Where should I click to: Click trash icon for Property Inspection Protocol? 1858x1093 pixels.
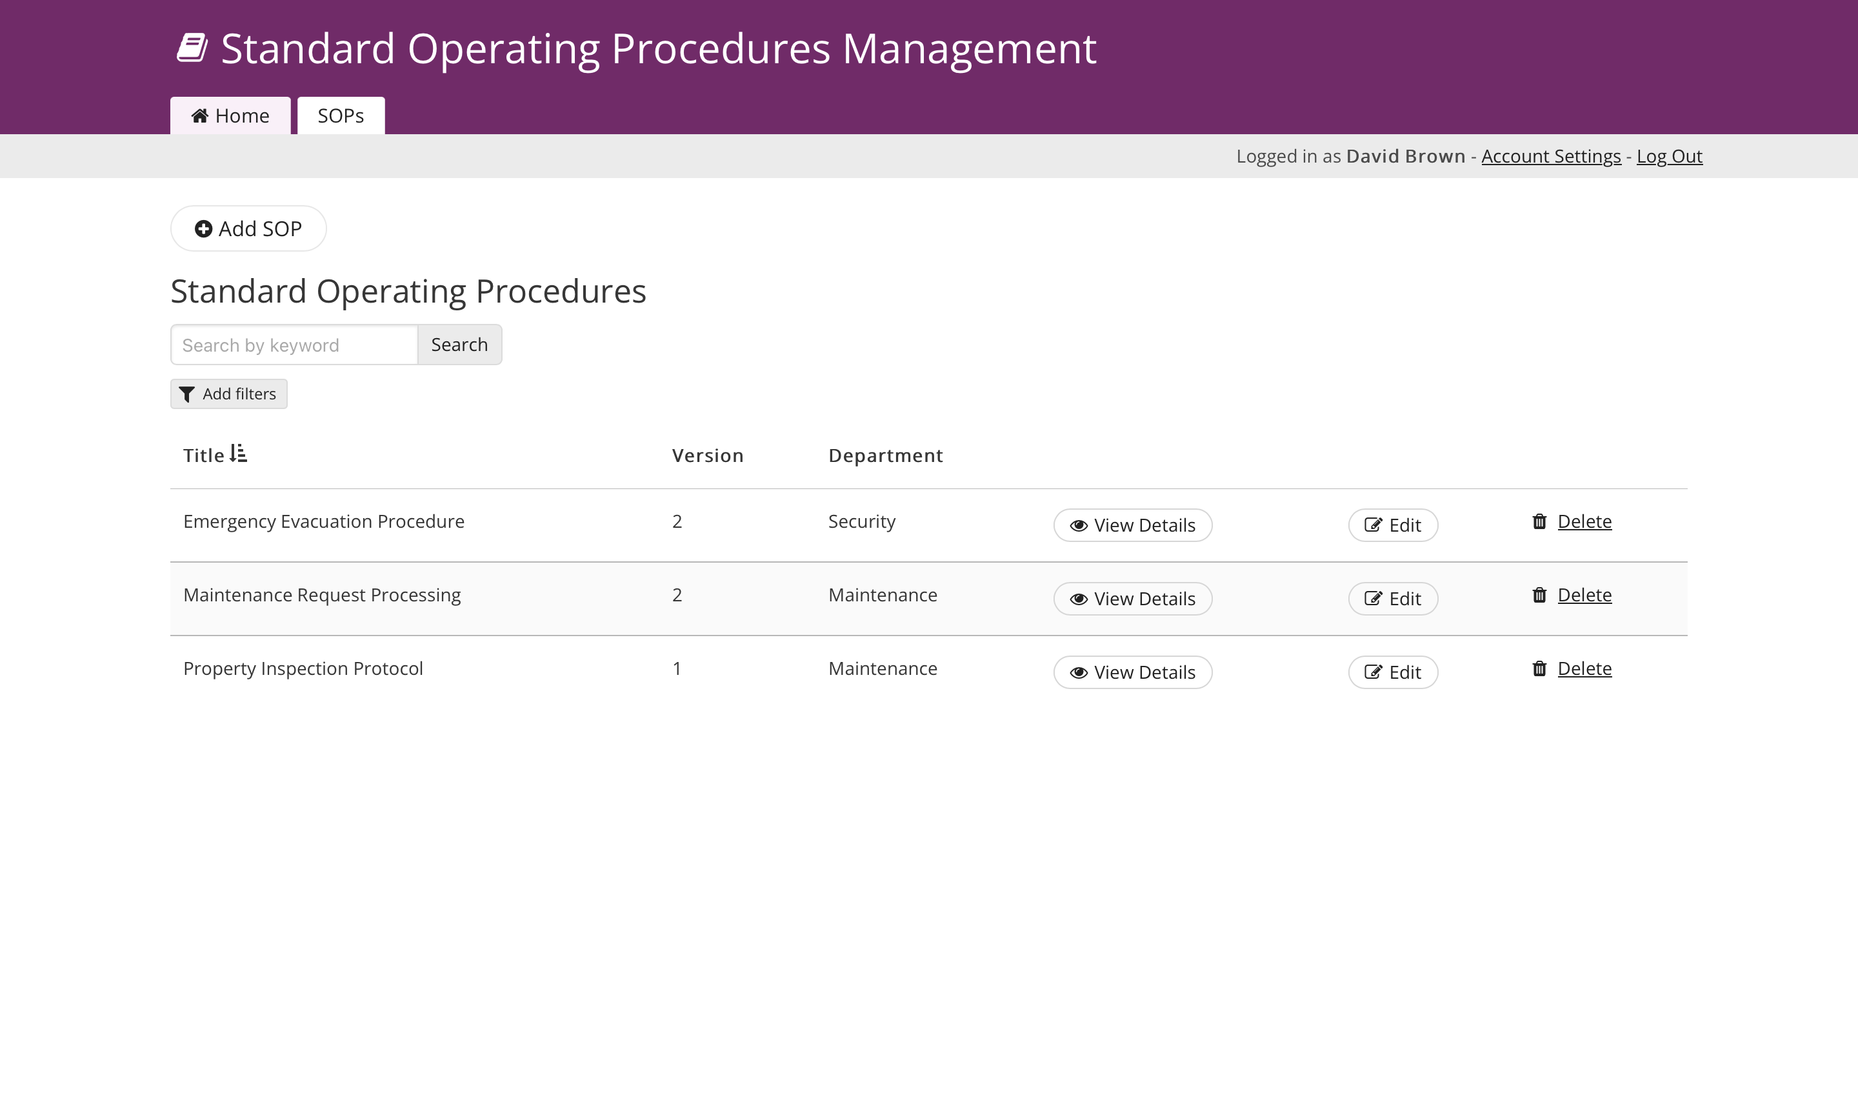(x=1539, y=669)
